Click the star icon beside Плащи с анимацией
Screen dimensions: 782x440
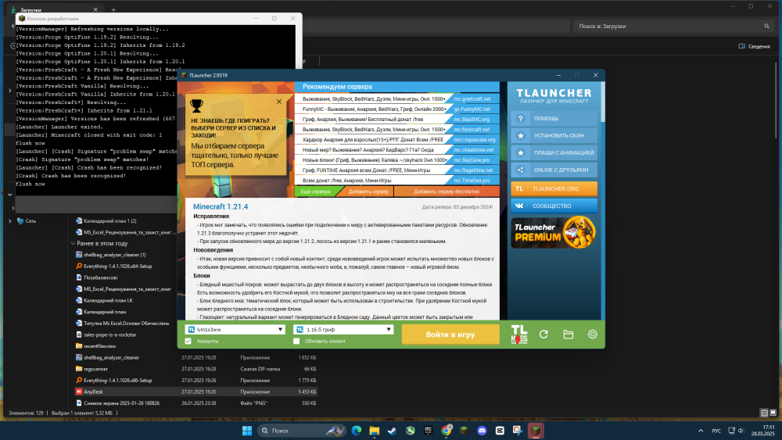point(520,152)
